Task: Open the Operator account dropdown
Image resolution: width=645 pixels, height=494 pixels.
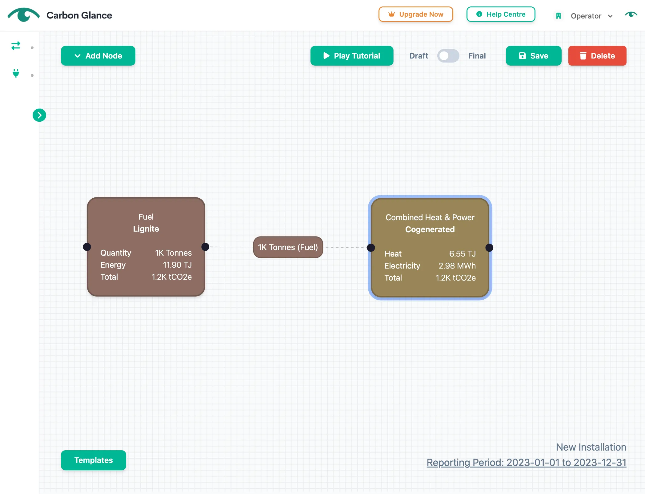Action: (x=591, y=16)
